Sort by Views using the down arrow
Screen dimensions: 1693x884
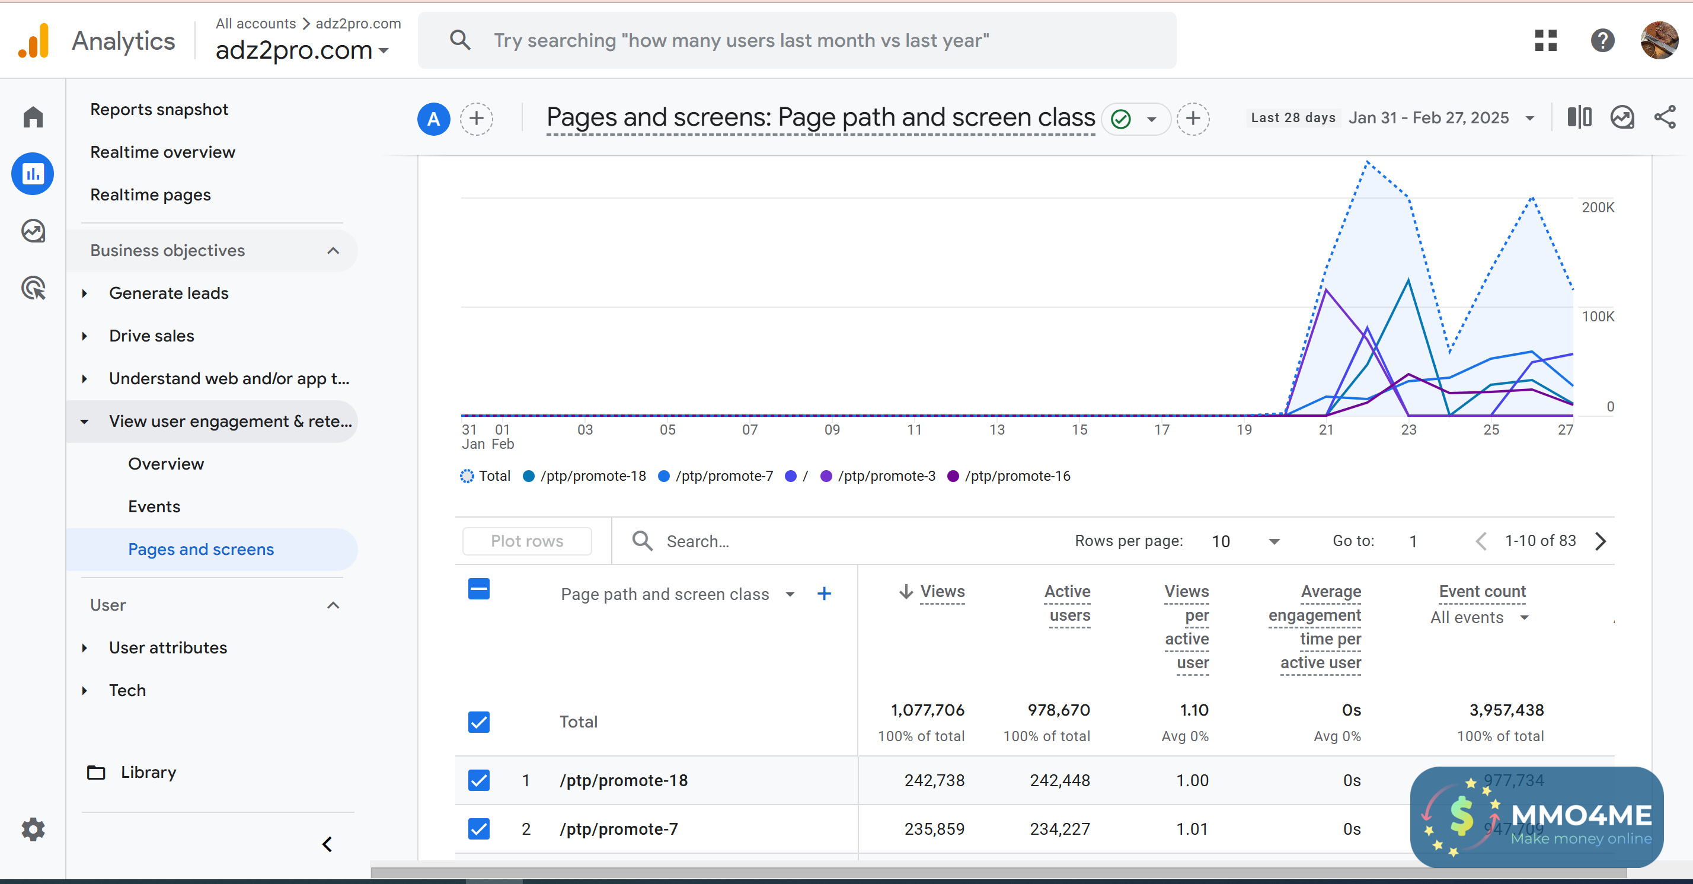click(906, 592)
